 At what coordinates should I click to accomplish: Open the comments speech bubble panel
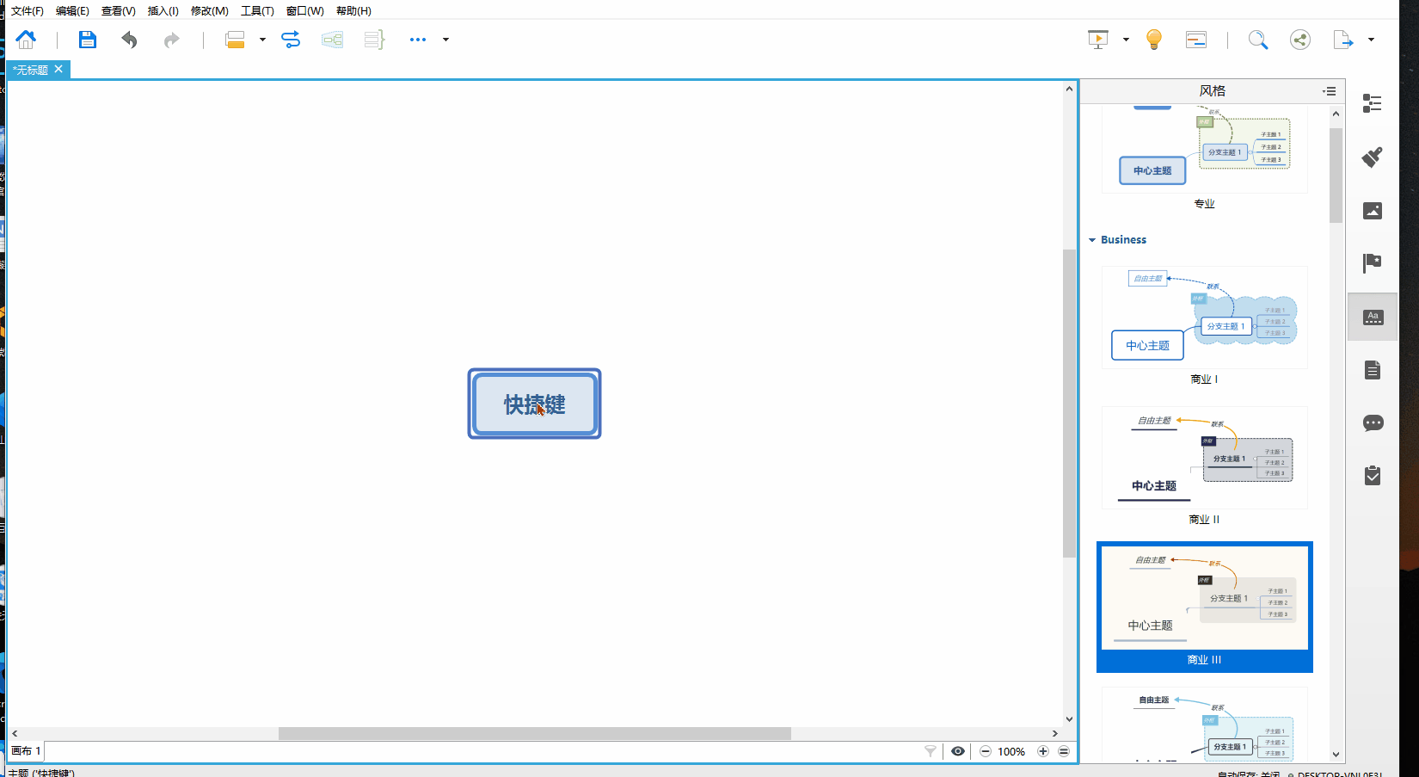tap(1373, 422)
